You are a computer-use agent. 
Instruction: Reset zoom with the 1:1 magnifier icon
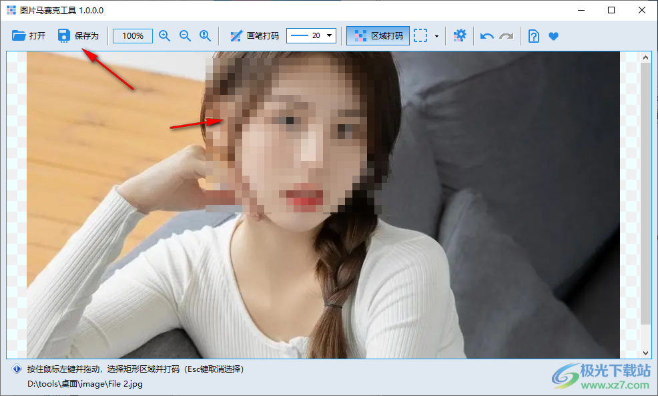tap(205, 35)
